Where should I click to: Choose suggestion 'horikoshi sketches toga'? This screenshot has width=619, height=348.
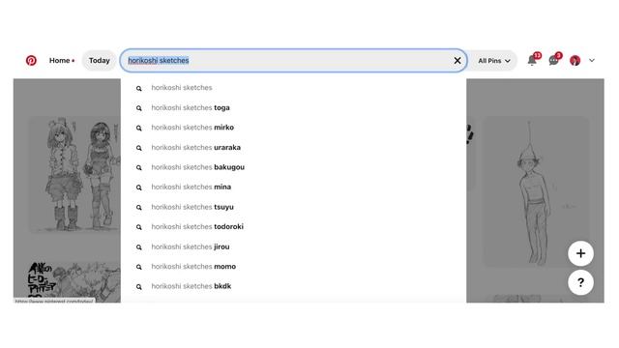pos(294,107)
